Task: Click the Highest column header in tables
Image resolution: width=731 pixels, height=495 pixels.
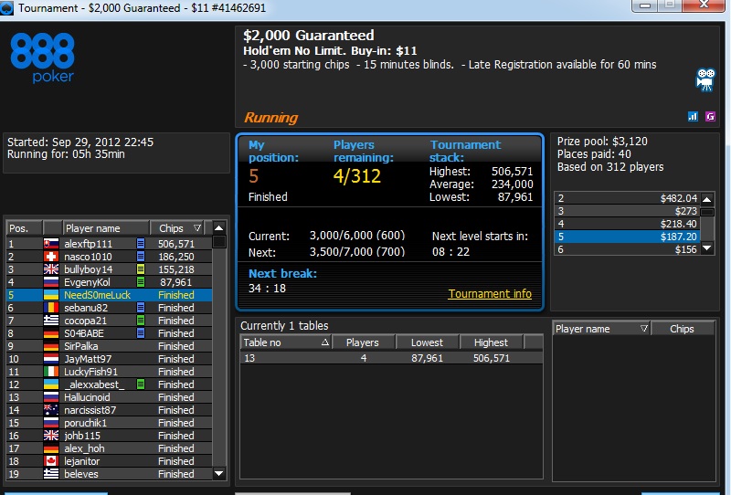Action: click(x=492, y=342)
